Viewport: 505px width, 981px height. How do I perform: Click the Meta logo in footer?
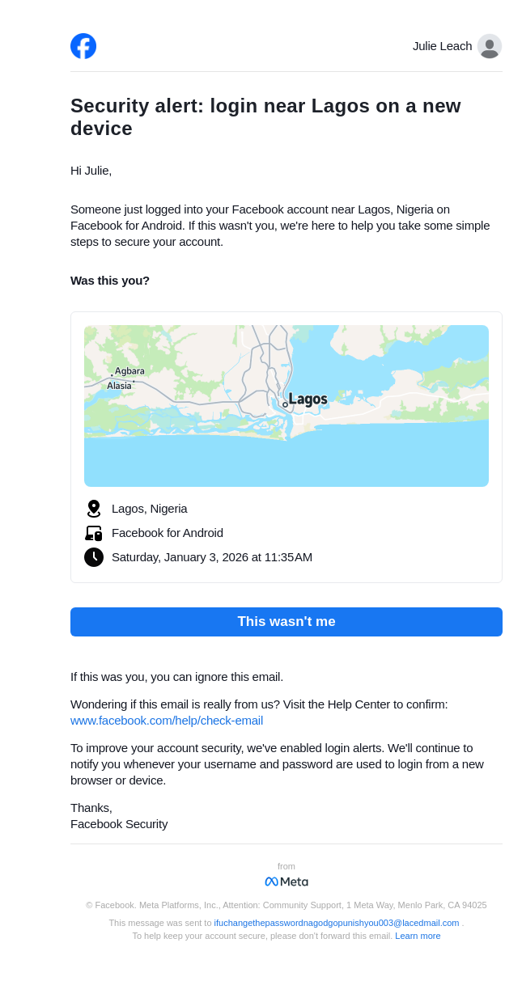tap(286, 882)
